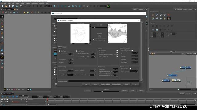Screen dimensions: 197x110
Task: Enable the Show Strokes checkbox
Action: (x=131, y=69)
